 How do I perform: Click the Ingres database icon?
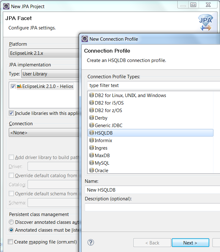pos(92,147)
